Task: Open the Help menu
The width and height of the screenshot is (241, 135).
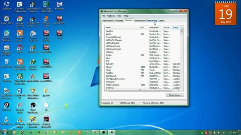Action: pyautogui.click(x=126, y=16)
